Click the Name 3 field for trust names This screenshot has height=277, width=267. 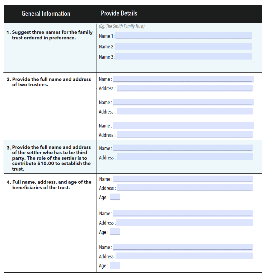coord(184,56)
